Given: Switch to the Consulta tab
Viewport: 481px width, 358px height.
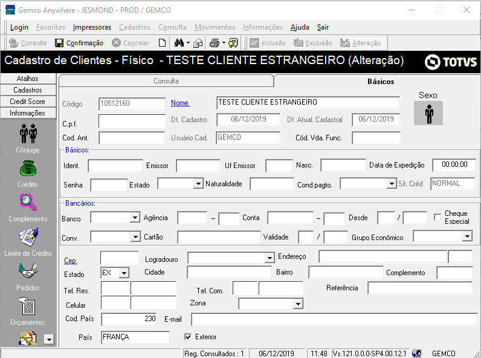Looking at the screenshot, I should tap(166, 81).
